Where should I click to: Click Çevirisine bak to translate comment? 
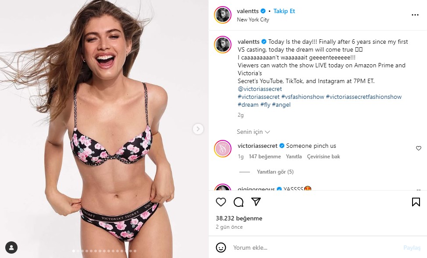click(x=324, y=157)
